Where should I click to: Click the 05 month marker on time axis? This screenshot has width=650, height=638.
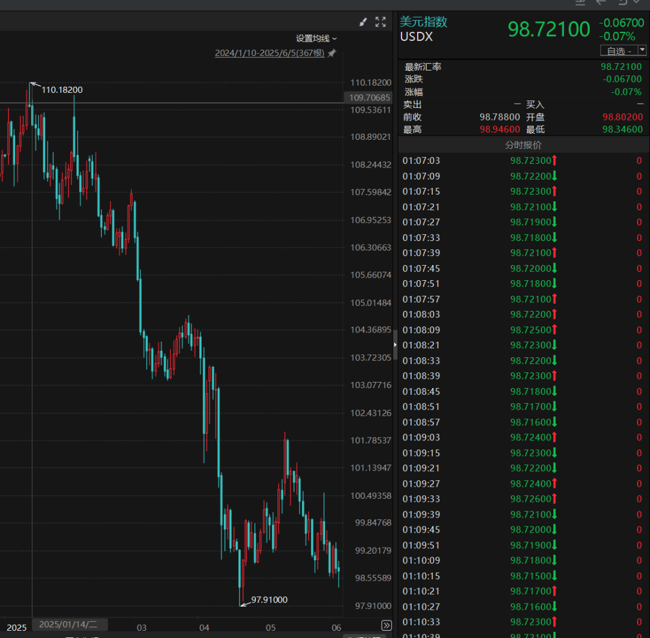point(271,627)
